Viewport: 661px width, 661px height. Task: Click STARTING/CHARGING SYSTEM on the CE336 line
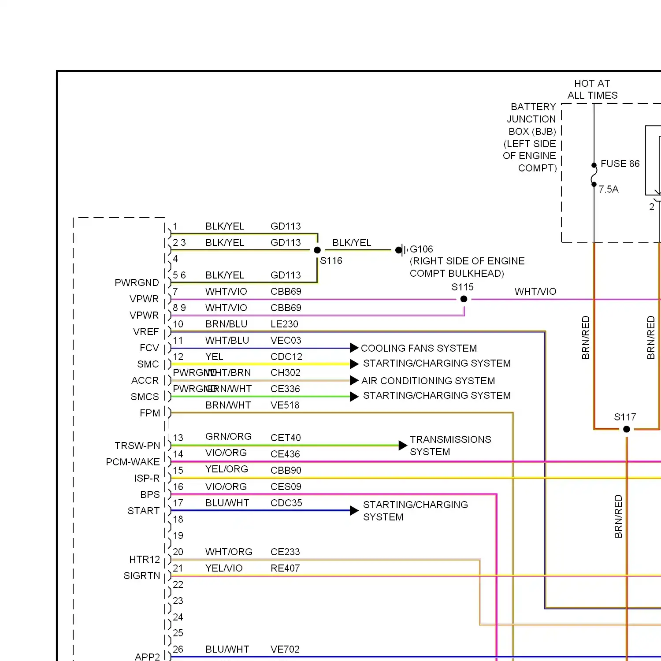click(x=437, y=395)
